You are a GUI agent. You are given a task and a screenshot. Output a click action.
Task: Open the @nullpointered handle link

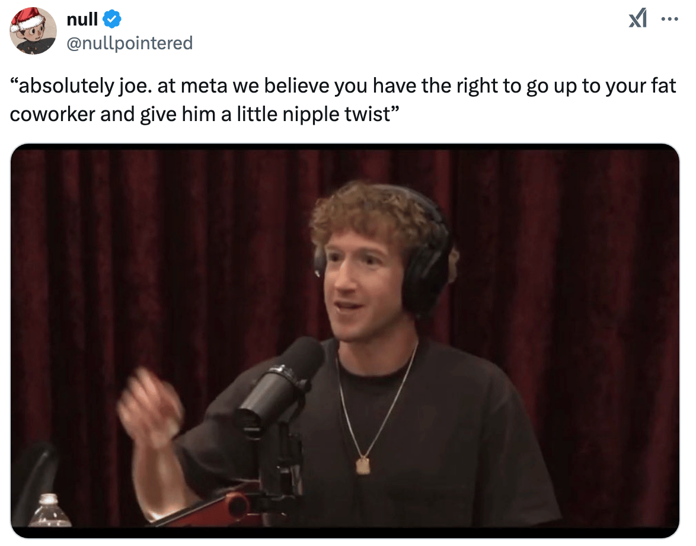(130, 43)
